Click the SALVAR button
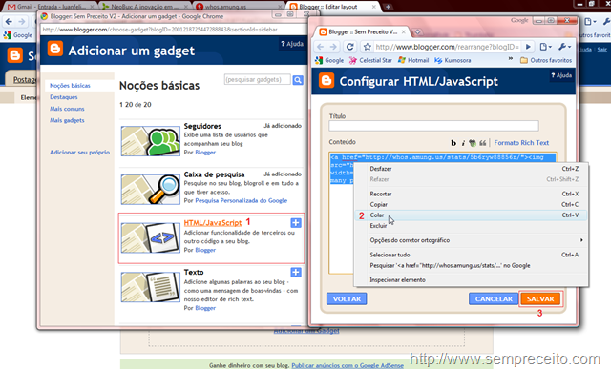 tap(540, 299)
